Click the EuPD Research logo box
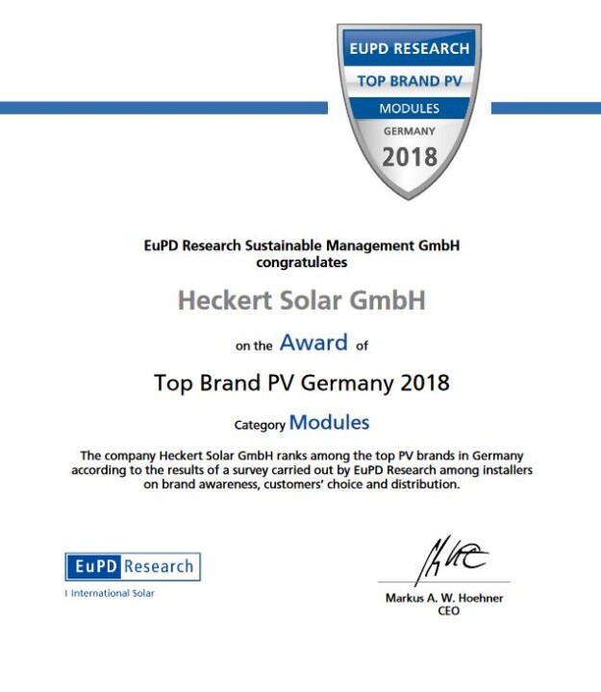This screenshot has height=692, width=601. point(133,567)
